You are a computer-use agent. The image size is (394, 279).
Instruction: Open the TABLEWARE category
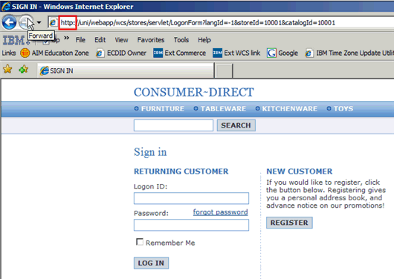(223, 108)
